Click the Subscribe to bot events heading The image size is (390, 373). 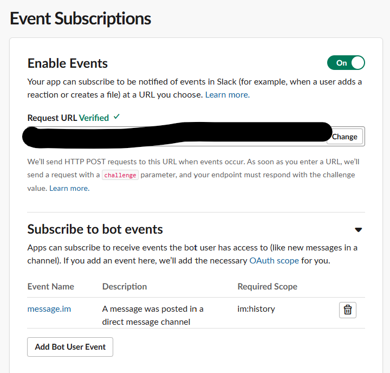coord(95,229)
